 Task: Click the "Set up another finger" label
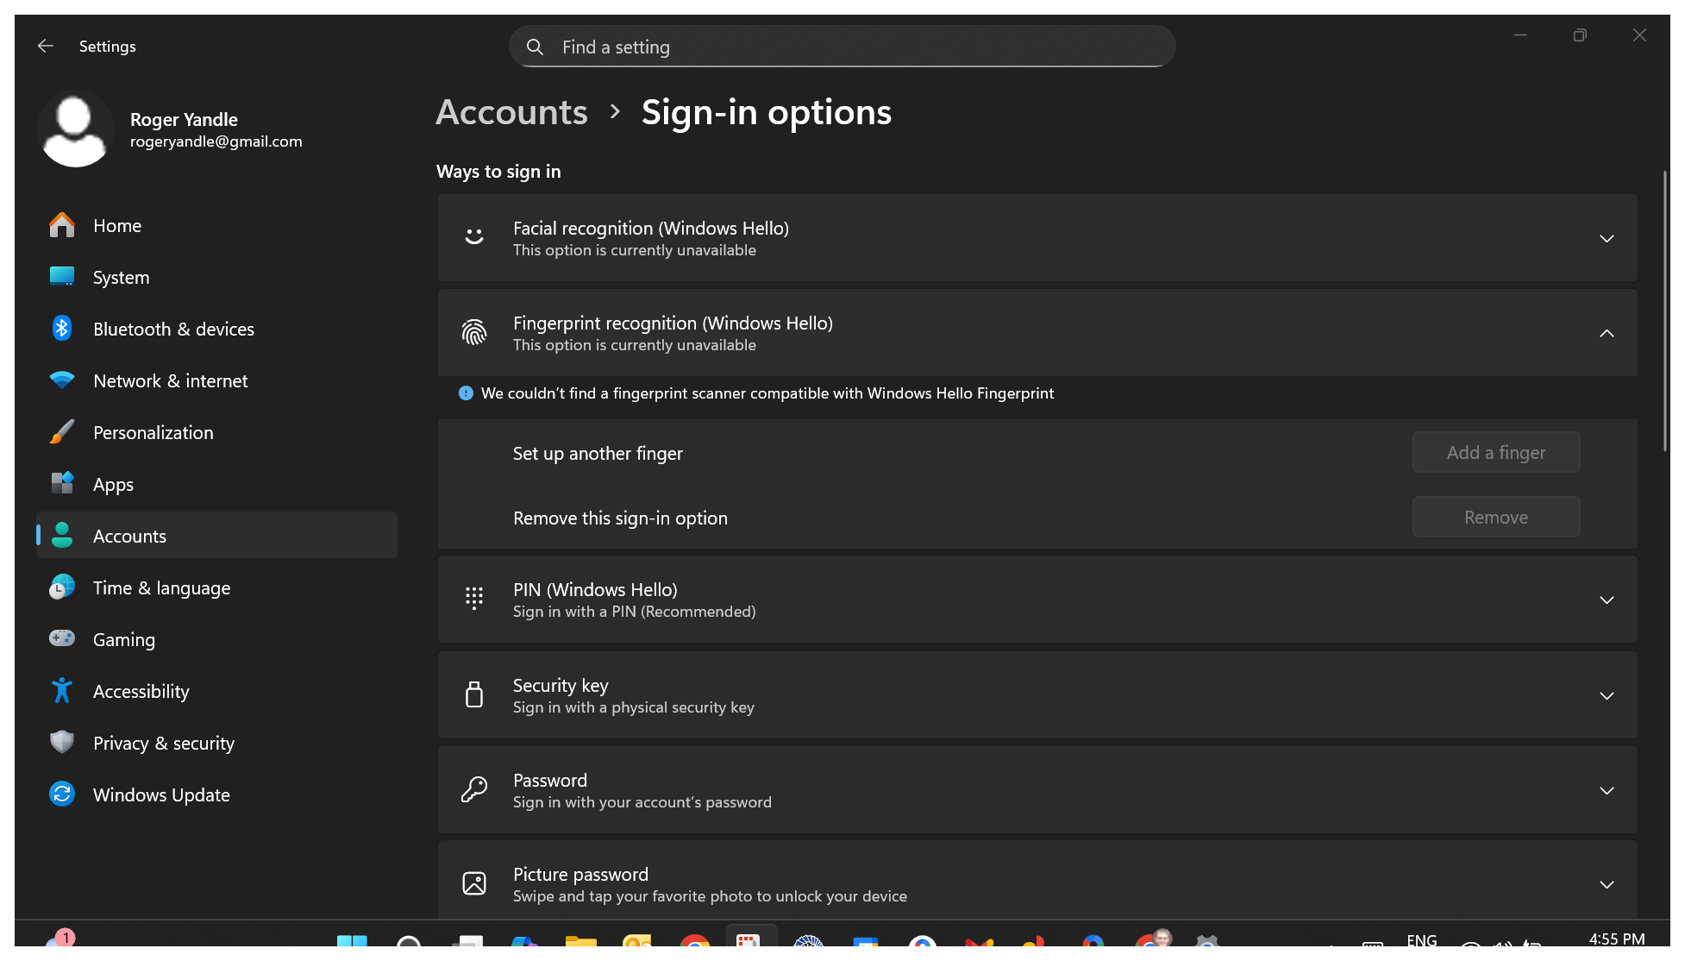coord(598,454)
